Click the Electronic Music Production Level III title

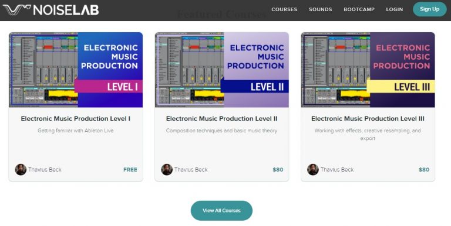(368, 119)
